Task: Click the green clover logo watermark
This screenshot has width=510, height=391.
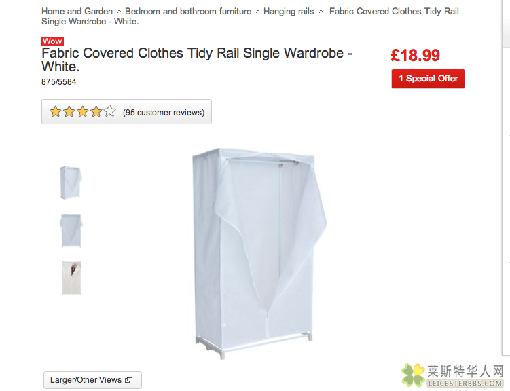Action: [x=413, y=375]
